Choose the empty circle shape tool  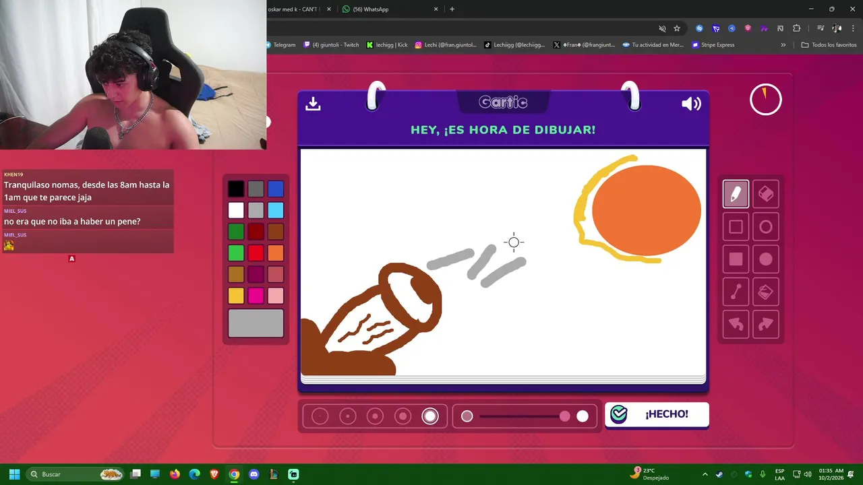click(x=765, y=227)
